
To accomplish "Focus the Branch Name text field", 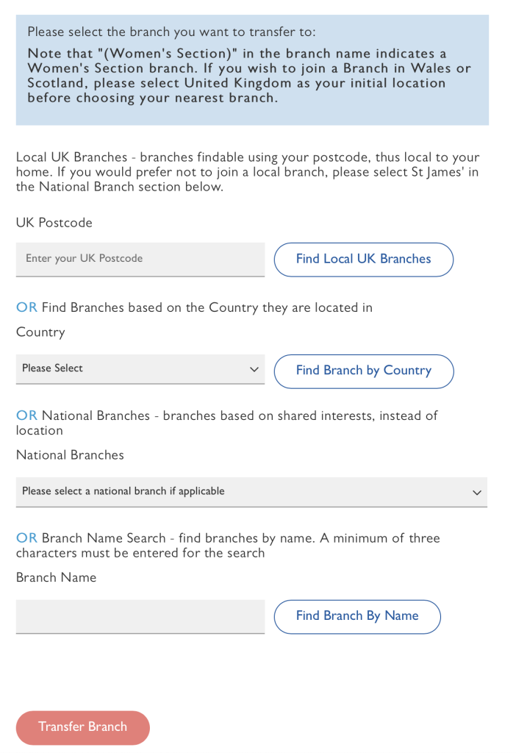I will (x=140, y=616).
